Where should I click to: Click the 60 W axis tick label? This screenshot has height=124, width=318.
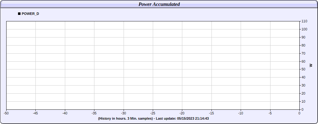(x=304, y=61)
